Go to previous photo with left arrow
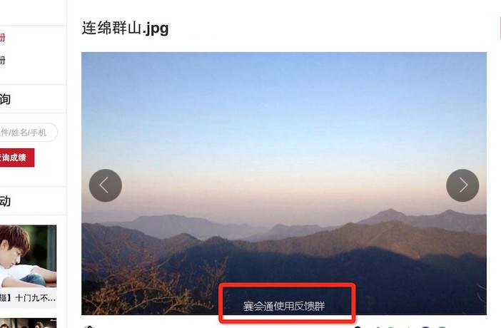 click(106, 185)
